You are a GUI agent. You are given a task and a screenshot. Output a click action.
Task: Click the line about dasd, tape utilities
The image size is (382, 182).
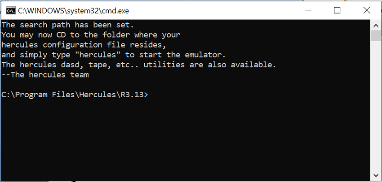[139, 65]
